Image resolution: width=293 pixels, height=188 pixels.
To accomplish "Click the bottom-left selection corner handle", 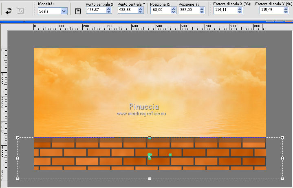I will (x=18, y=179).
